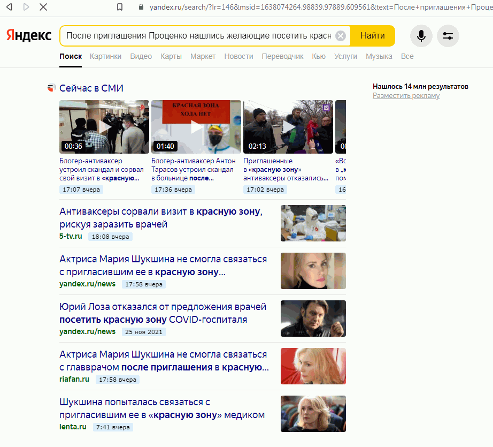Image resolution: width=493 pixels, height=447 pixels.
Task: Open Юрий Лоза article thumbnail
Action: click(313, 319)
